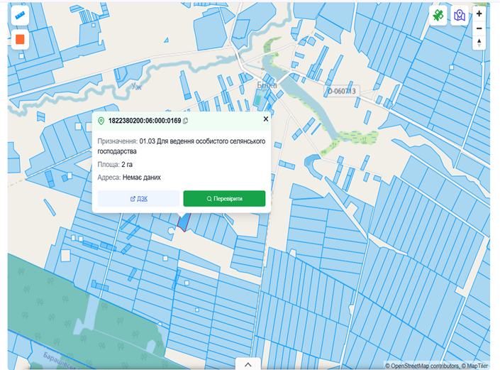This screenshot has width=500, height=370.
Task: Click the Уж river label
Action: [136, 86]
